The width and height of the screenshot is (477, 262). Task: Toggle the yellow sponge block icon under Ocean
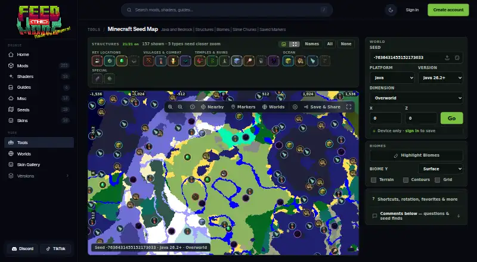(288, 61)
